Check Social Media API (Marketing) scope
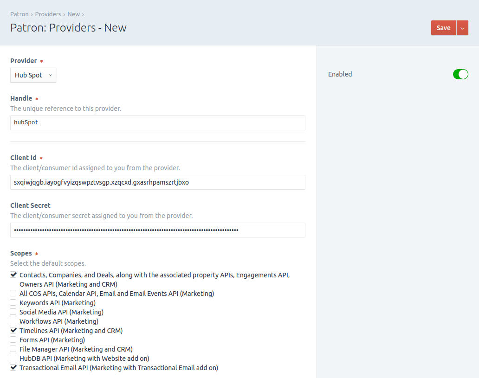Screen dimensions: 479x378 (13, 312)
